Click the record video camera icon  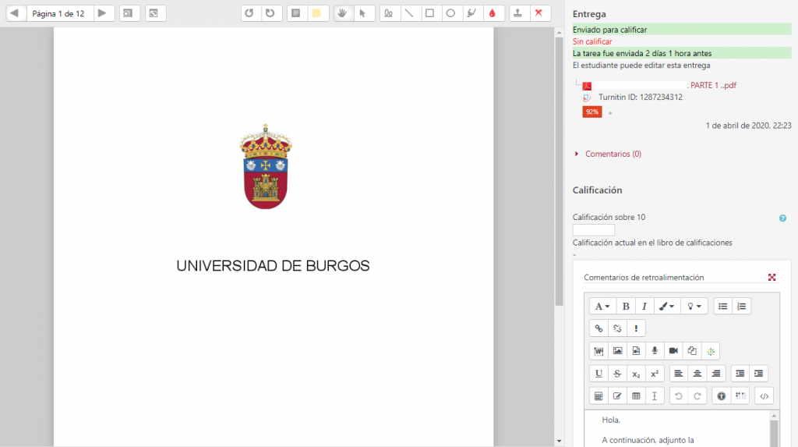pyautogui.click(x=673, y=351)
